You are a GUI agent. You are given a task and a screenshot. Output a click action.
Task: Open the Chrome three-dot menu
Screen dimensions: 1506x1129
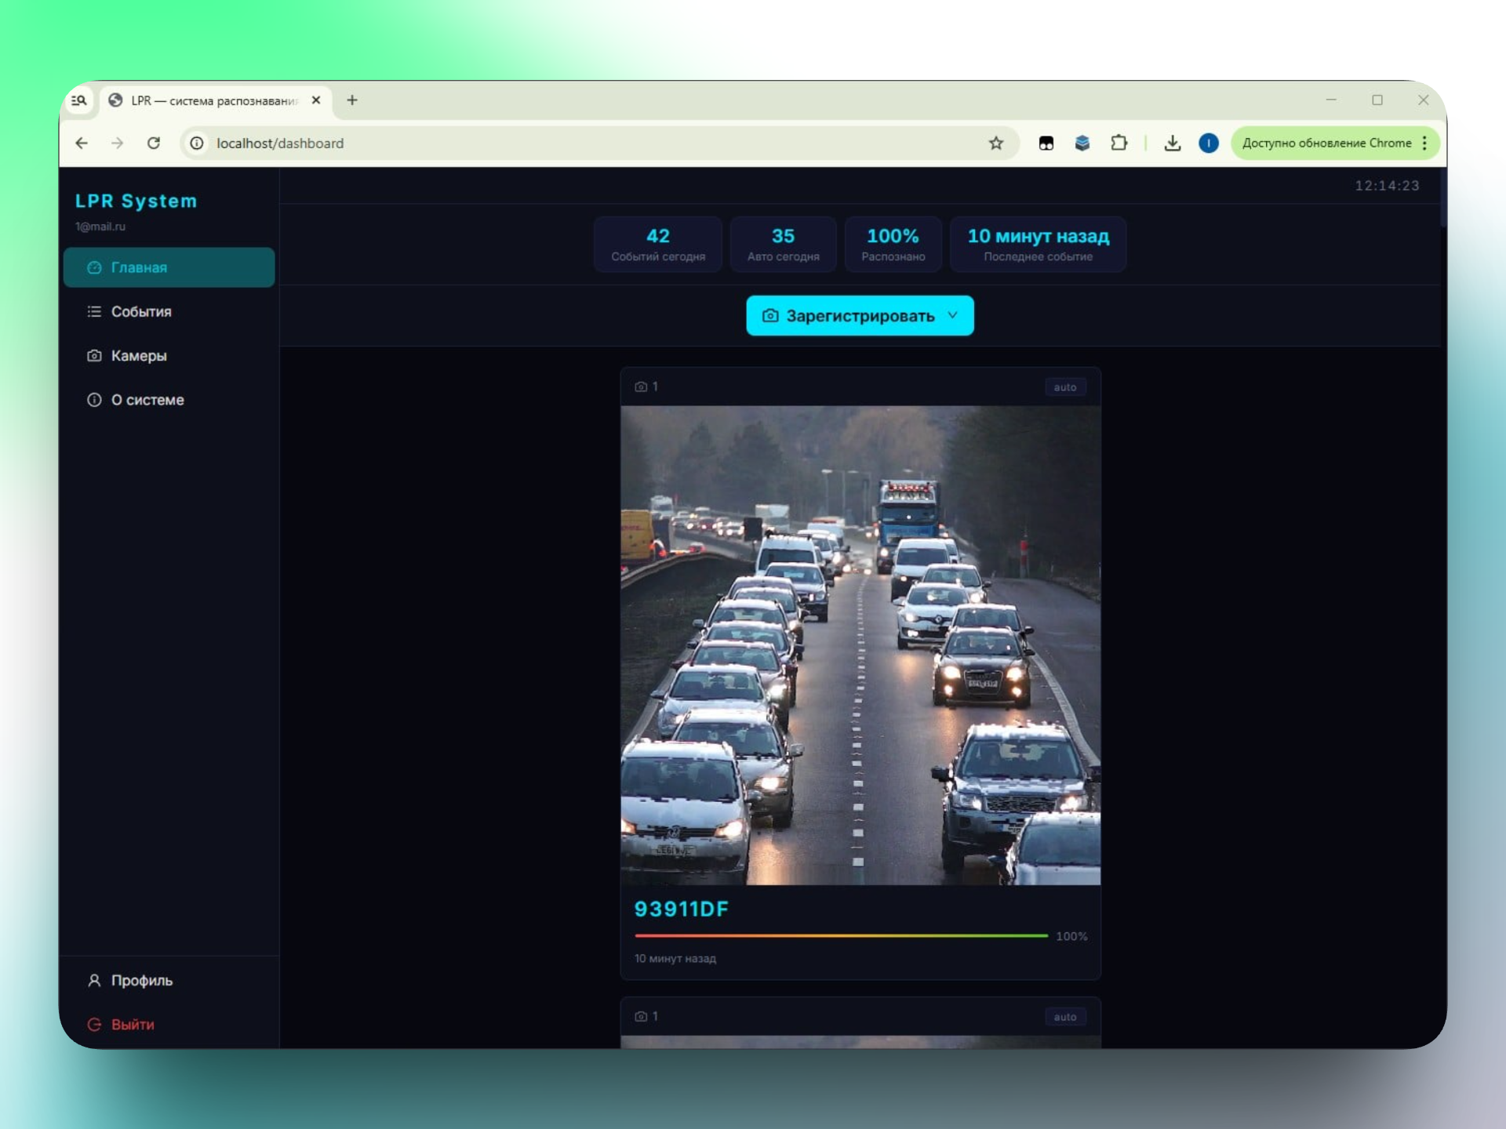(x=1425, y=143)
